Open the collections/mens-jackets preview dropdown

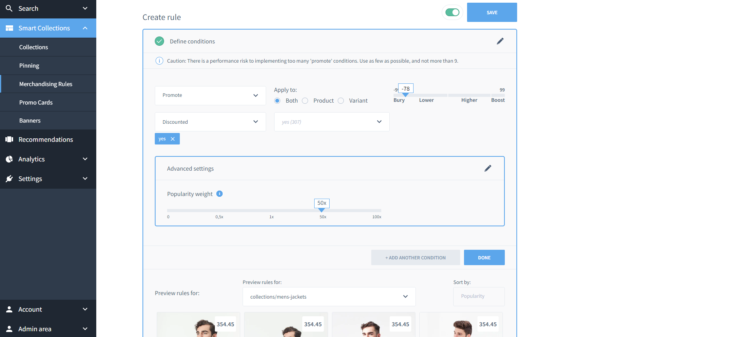pyautogui.click(x=329, y=297)
